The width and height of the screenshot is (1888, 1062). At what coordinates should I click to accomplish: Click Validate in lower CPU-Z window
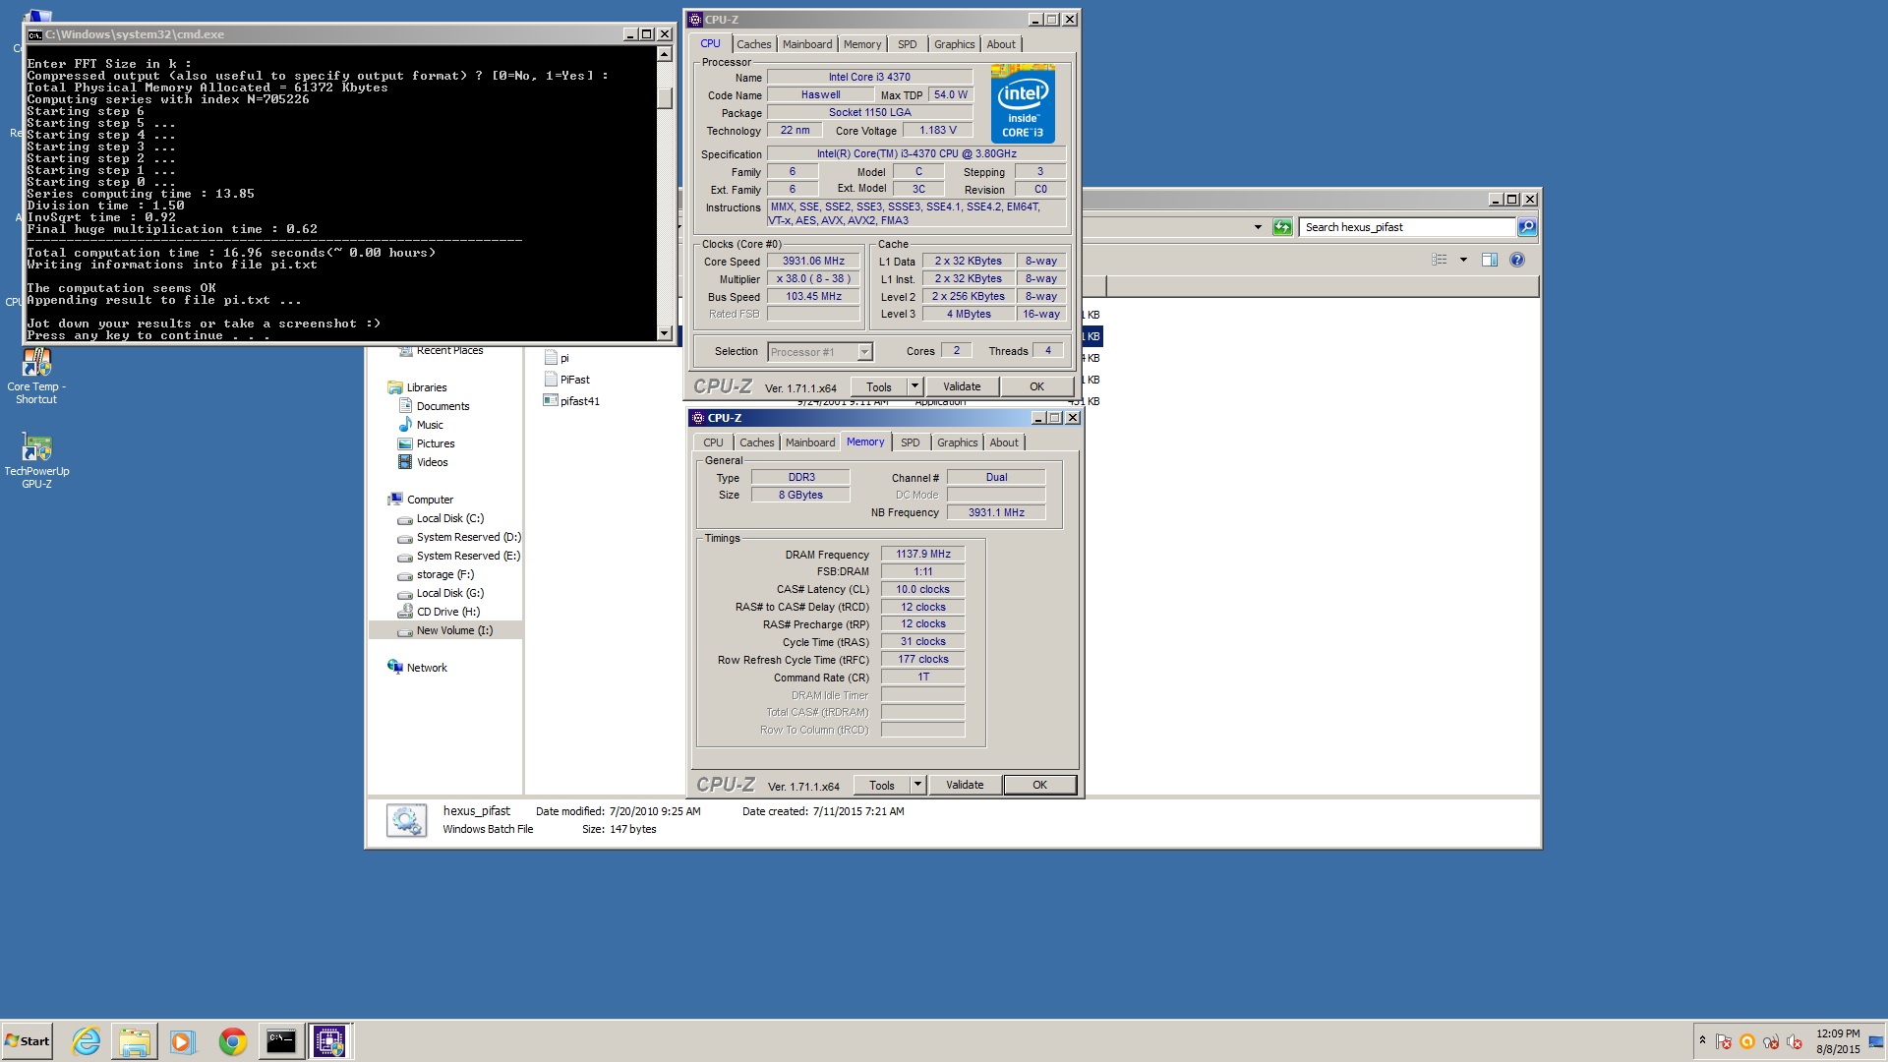point(965,785)
